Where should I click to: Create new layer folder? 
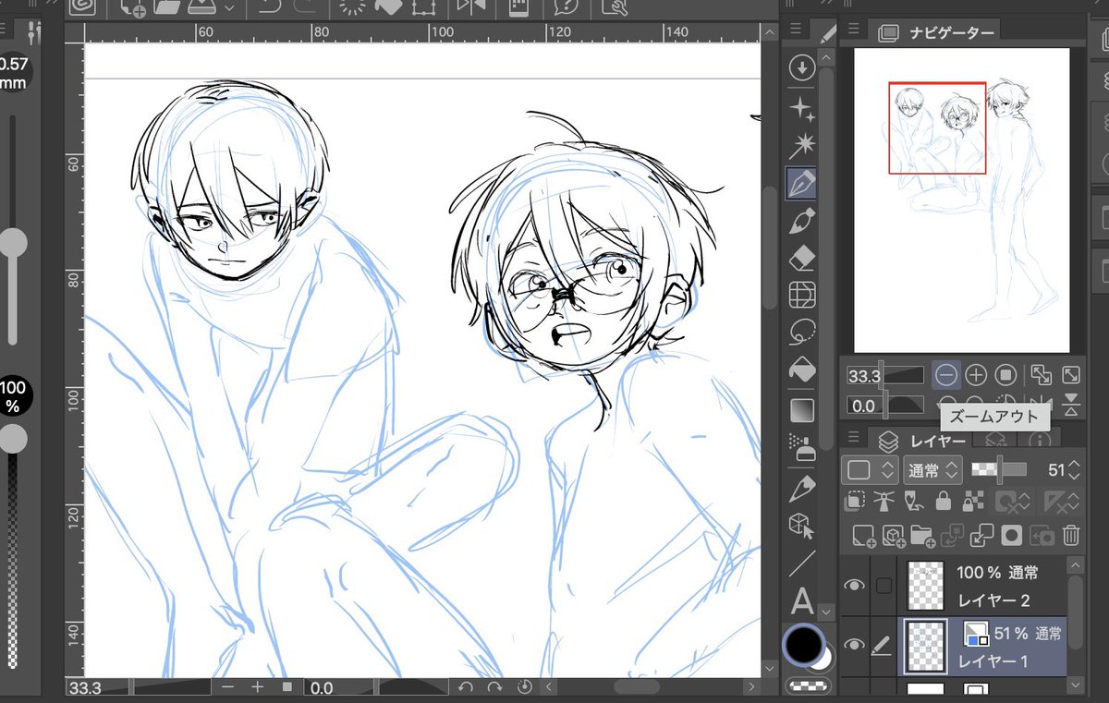click(x=922, y=535)
